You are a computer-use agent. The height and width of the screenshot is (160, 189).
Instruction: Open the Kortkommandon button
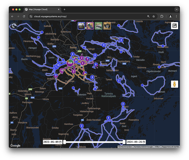(125, 147)
